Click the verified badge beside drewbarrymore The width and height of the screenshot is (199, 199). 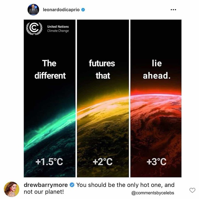tap(72, 185)
